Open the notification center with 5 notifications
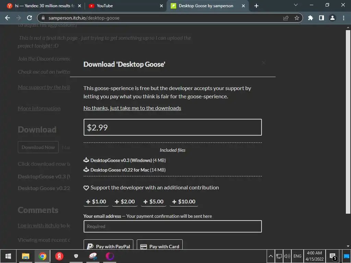This screenshot has height=263, width=351. (333, 257)
